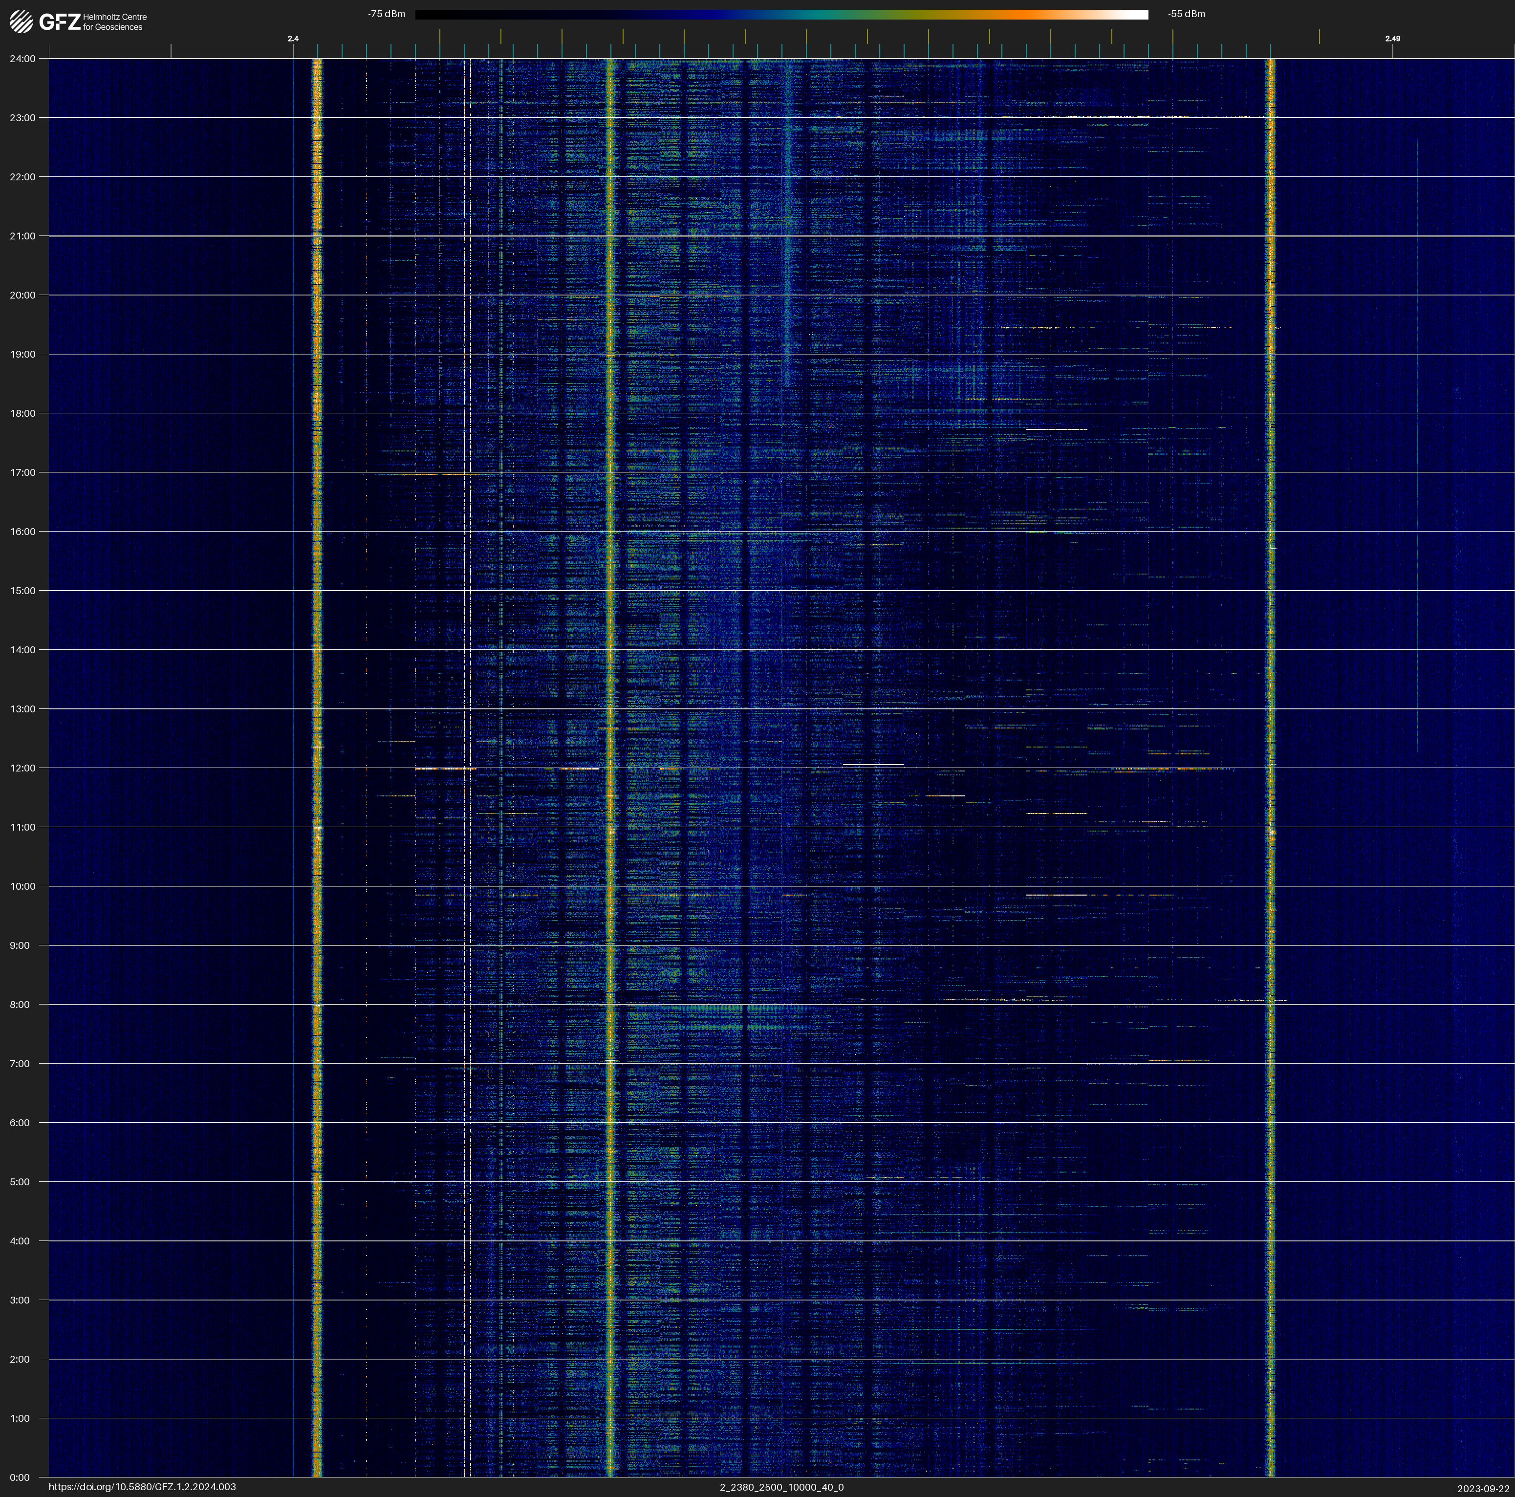1515x1497 pixels.
Task: Open the DOI link at bottom left
Action: (x=142, y=1487)
